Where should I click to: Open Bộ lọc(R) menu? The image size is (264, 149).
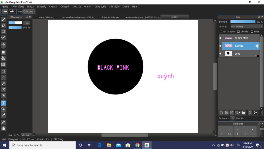coord(41,6)
